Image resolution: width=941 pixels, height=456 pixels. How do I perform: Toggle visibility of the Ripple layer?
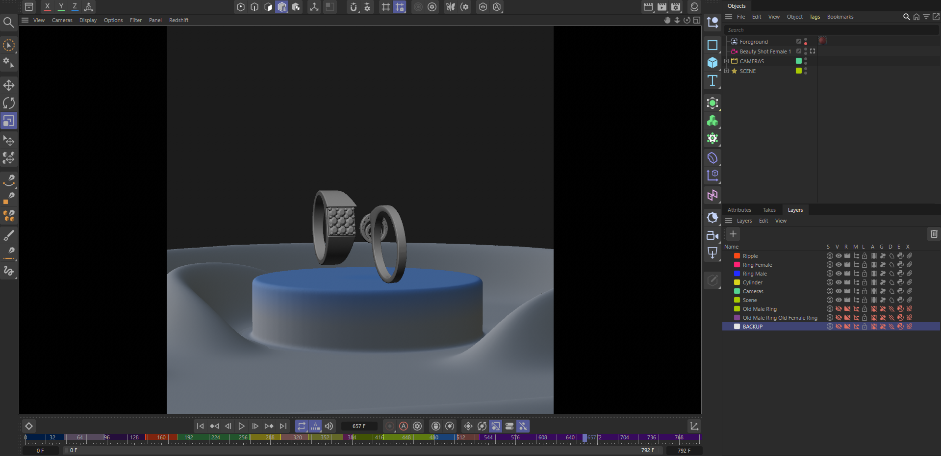point(839,256)
